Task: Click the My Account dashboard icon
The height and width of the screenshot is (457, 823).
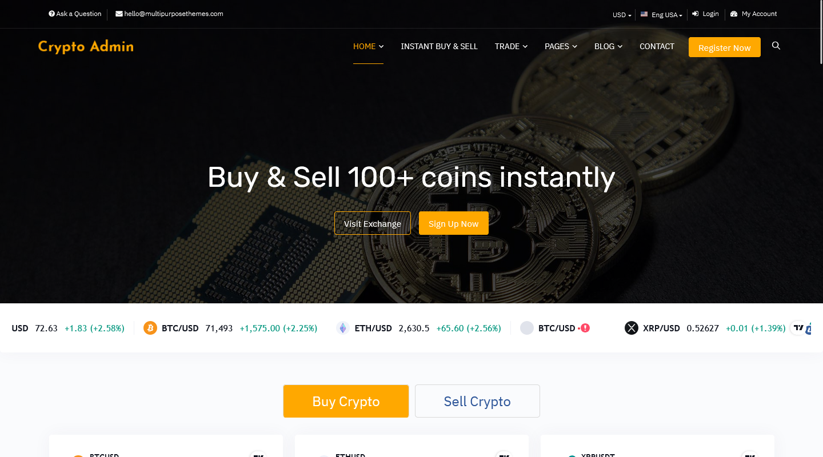Action: (734, 14)
